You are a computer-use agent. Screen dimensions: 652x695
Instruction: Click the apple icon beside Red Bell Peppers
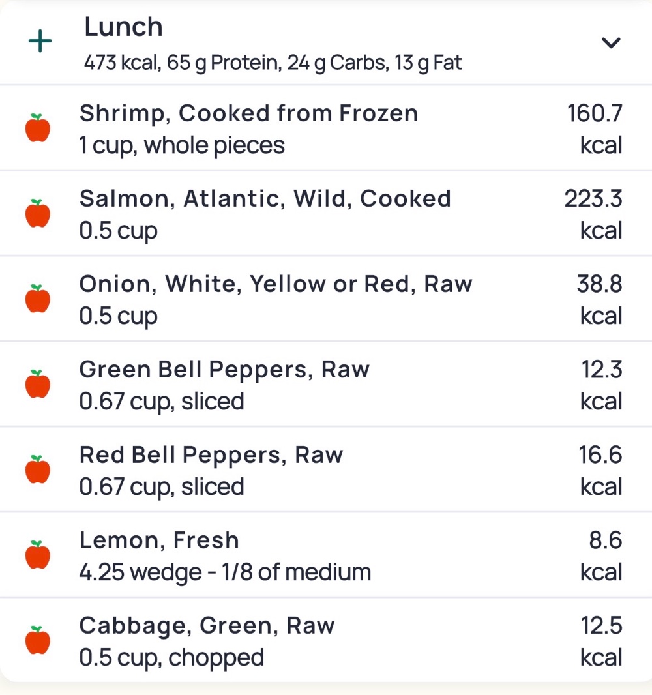pos(38,469)
